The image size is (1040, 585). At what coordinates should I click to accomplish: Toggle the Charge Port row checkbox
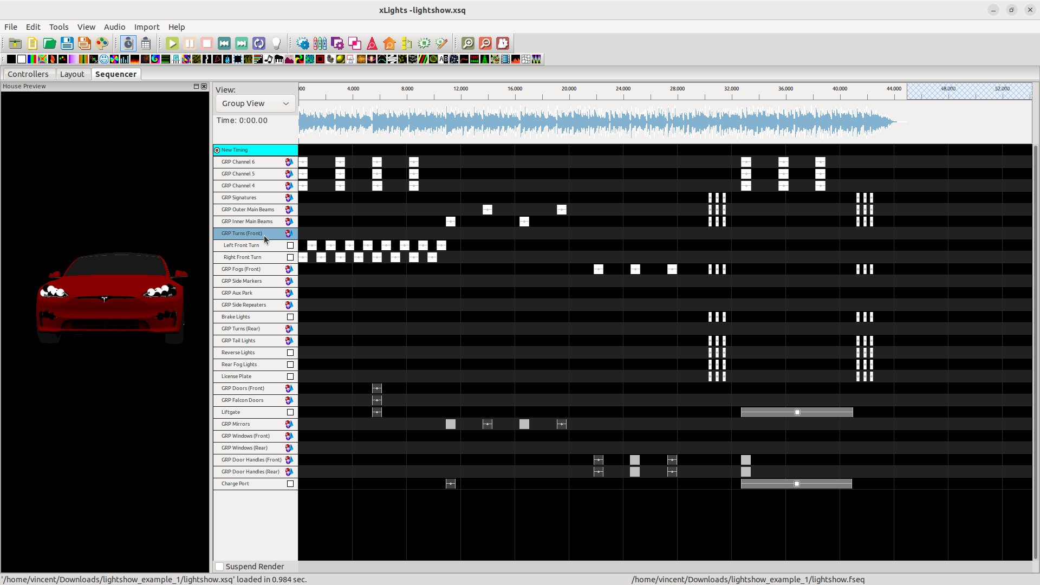(x=290, y=484)
